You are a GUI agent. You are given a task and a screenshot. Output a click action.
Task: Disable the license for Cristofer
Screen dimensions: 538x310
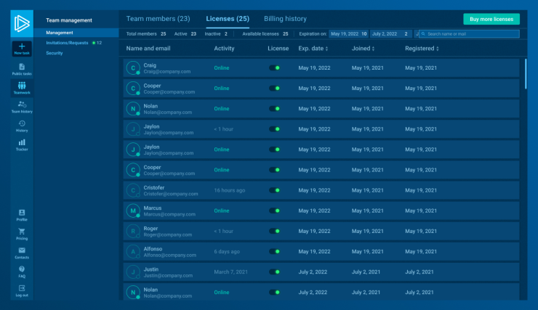point(274,190)
